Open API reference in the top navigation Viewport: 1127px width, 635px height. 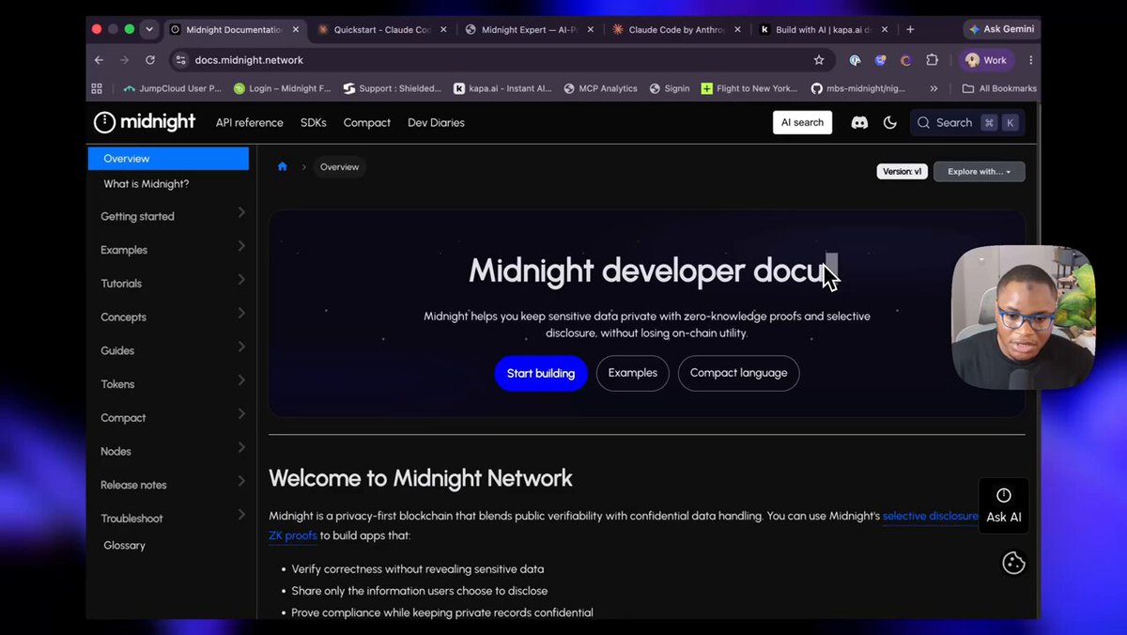click(x=249, y=122)
